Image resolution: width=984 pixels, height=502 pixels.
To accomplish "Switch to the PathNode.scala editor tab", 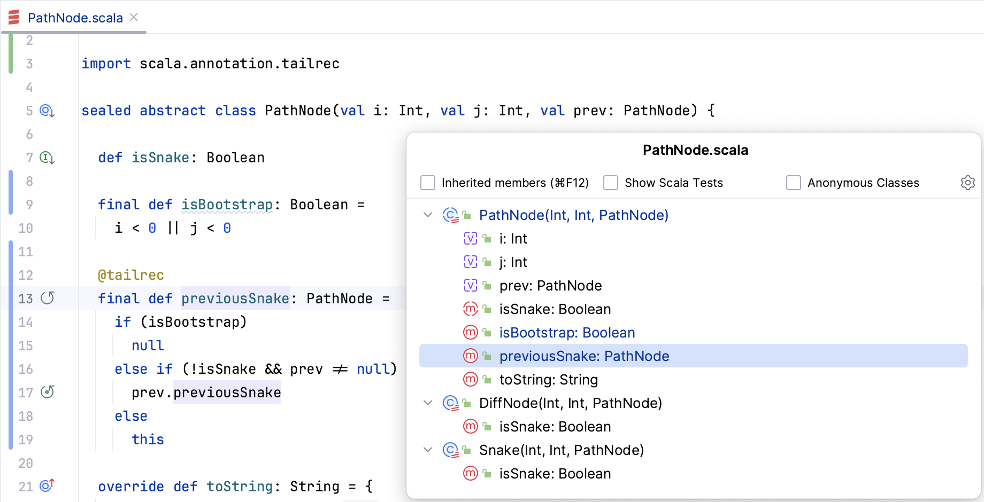I will click(75, 18).
